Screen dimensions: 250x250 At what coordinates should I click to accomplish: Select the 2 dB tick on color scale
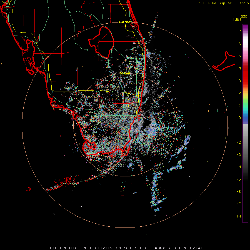[x=240, y=93]
